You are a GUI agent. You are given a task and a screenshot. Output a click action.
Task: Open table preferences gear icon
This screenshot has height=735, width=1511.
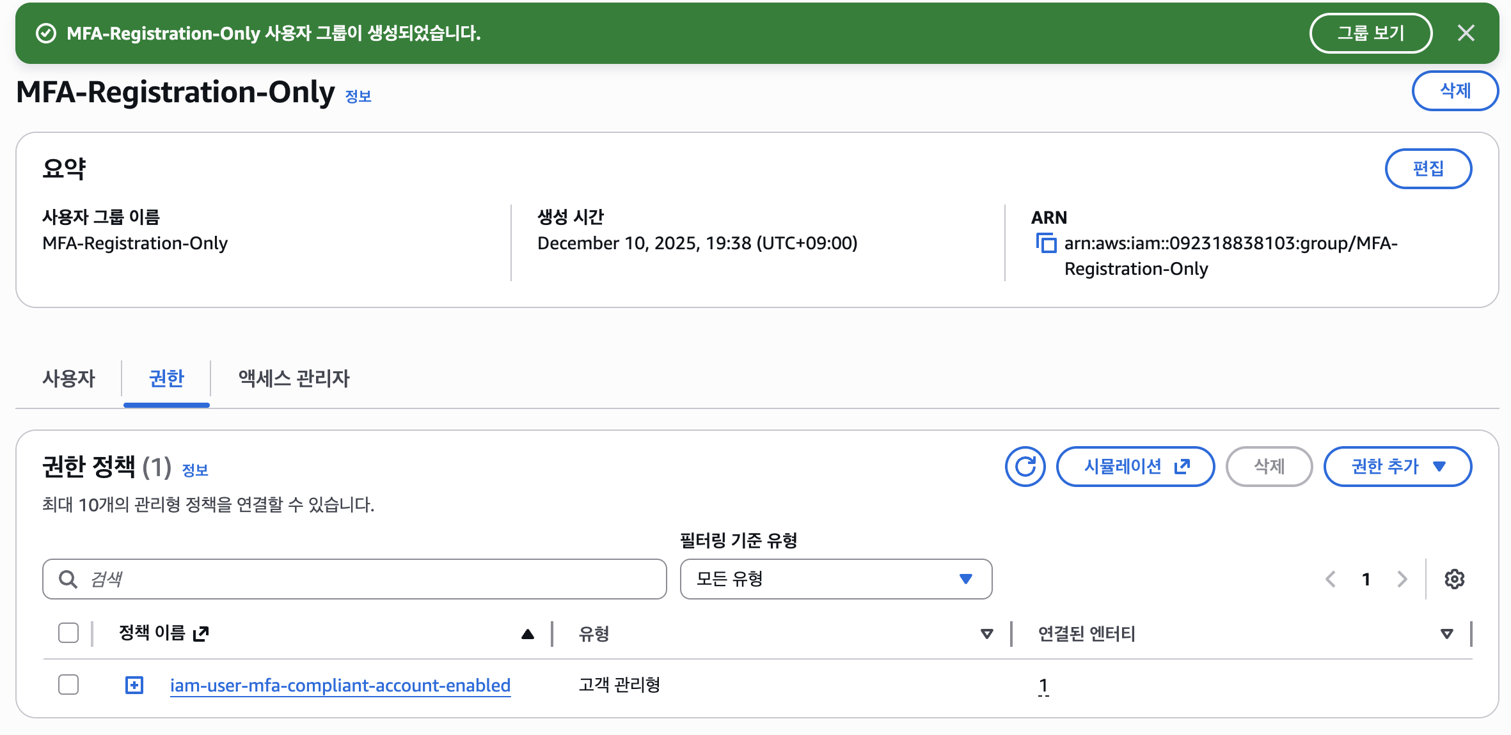pos(1454,579)
